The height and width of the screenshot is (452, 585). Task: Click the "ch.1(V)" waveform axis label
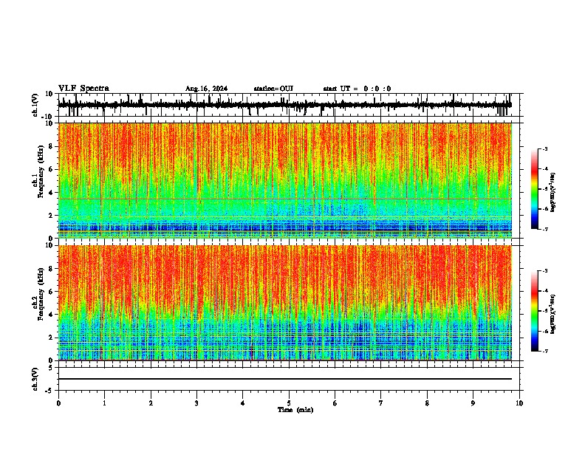35,105
